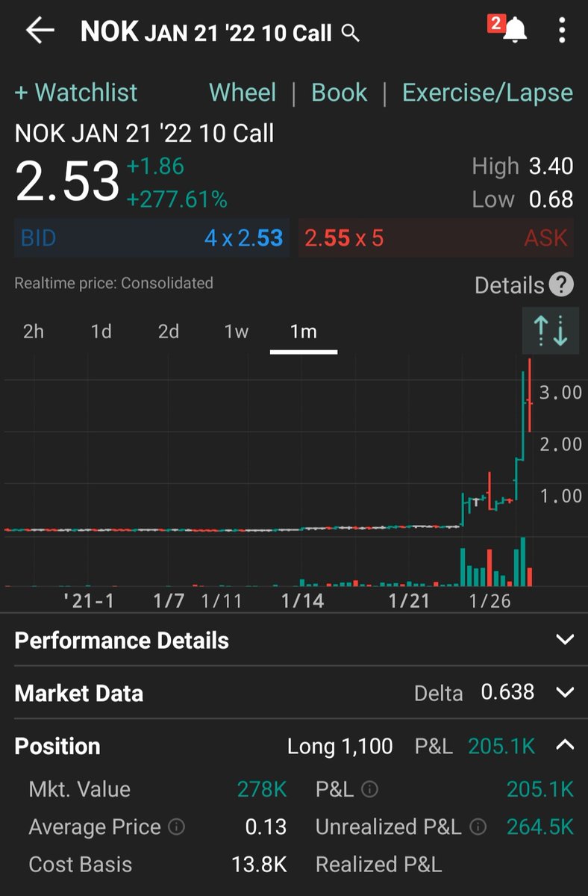Collapse the Position section chevron
Screen dimensions: 588x896
pyautogui.click(x=566, y=744)
